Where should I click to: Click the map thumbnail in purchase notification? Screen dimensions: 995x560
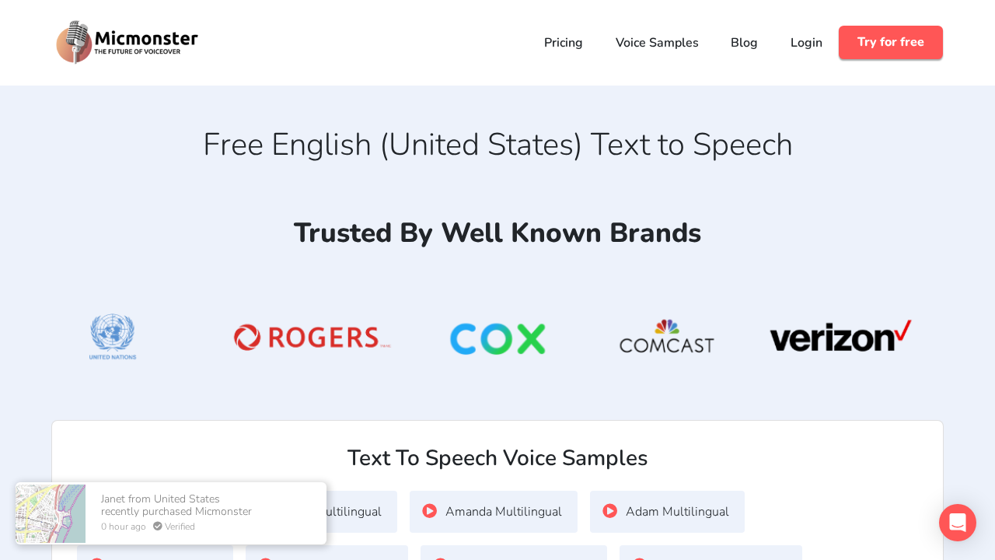(51, 513)
